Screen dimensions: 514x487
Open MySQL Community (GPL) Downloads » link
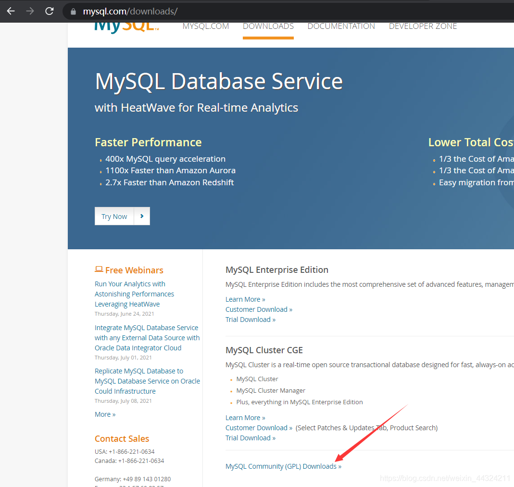pos(283,466)
